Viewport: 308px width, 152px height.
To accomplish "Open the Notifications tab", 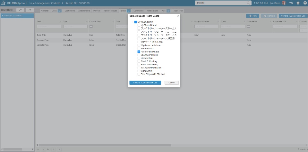I will click(152, 11).
